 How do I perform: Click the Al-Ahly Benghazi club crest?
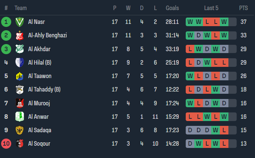click(19, 35)
